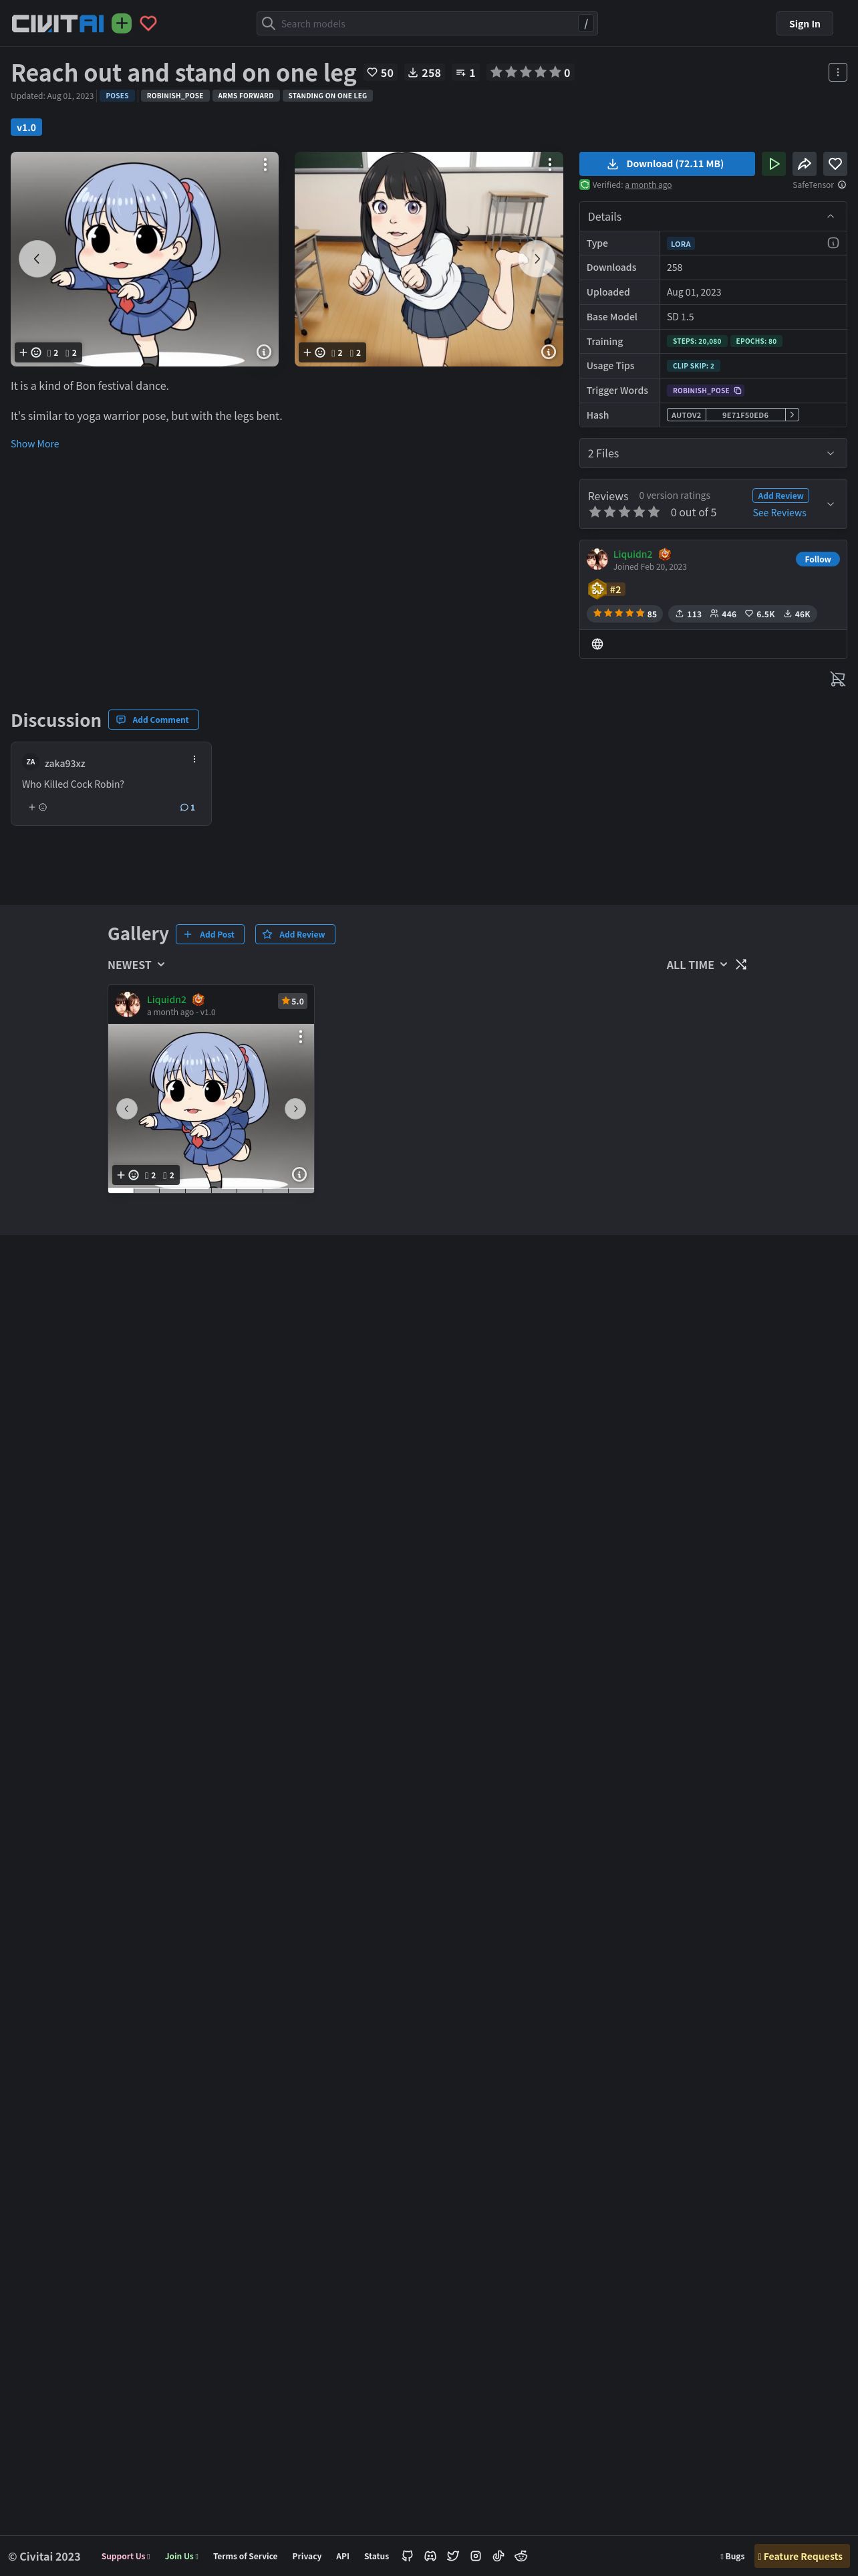Select the v1.0 version tab
Image resolution: width=858 pixels, height=2576 pixels.
[26, 127]
